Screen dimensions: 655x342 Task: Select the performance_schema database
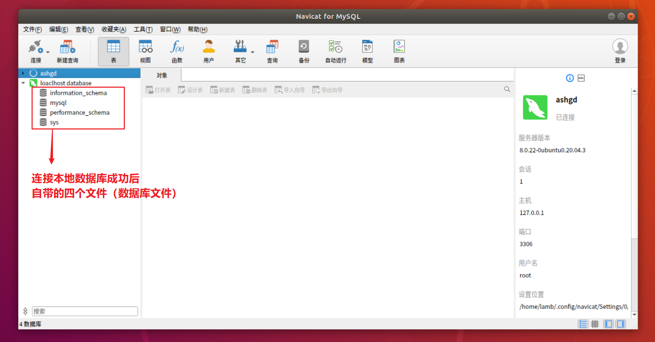coord(79,112)
